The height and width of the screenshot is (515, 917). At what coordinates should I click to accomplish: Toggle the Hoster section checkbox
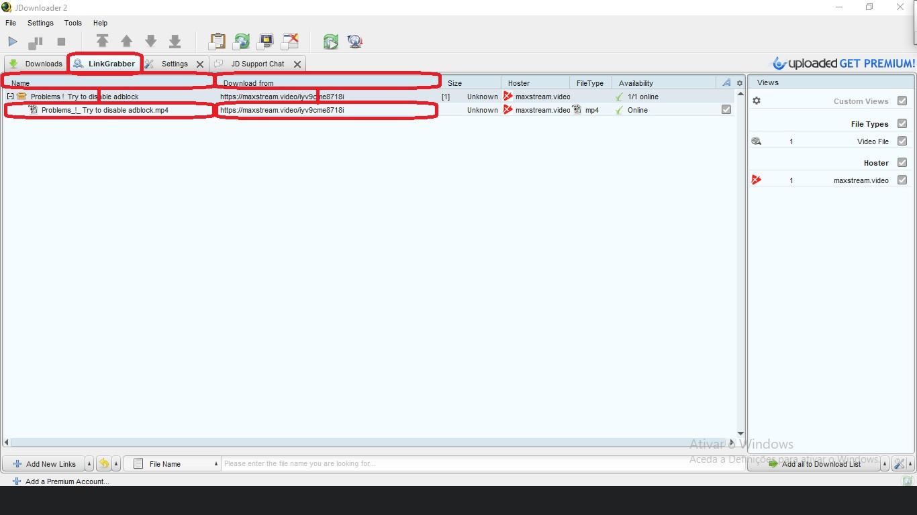pos(902,162)
